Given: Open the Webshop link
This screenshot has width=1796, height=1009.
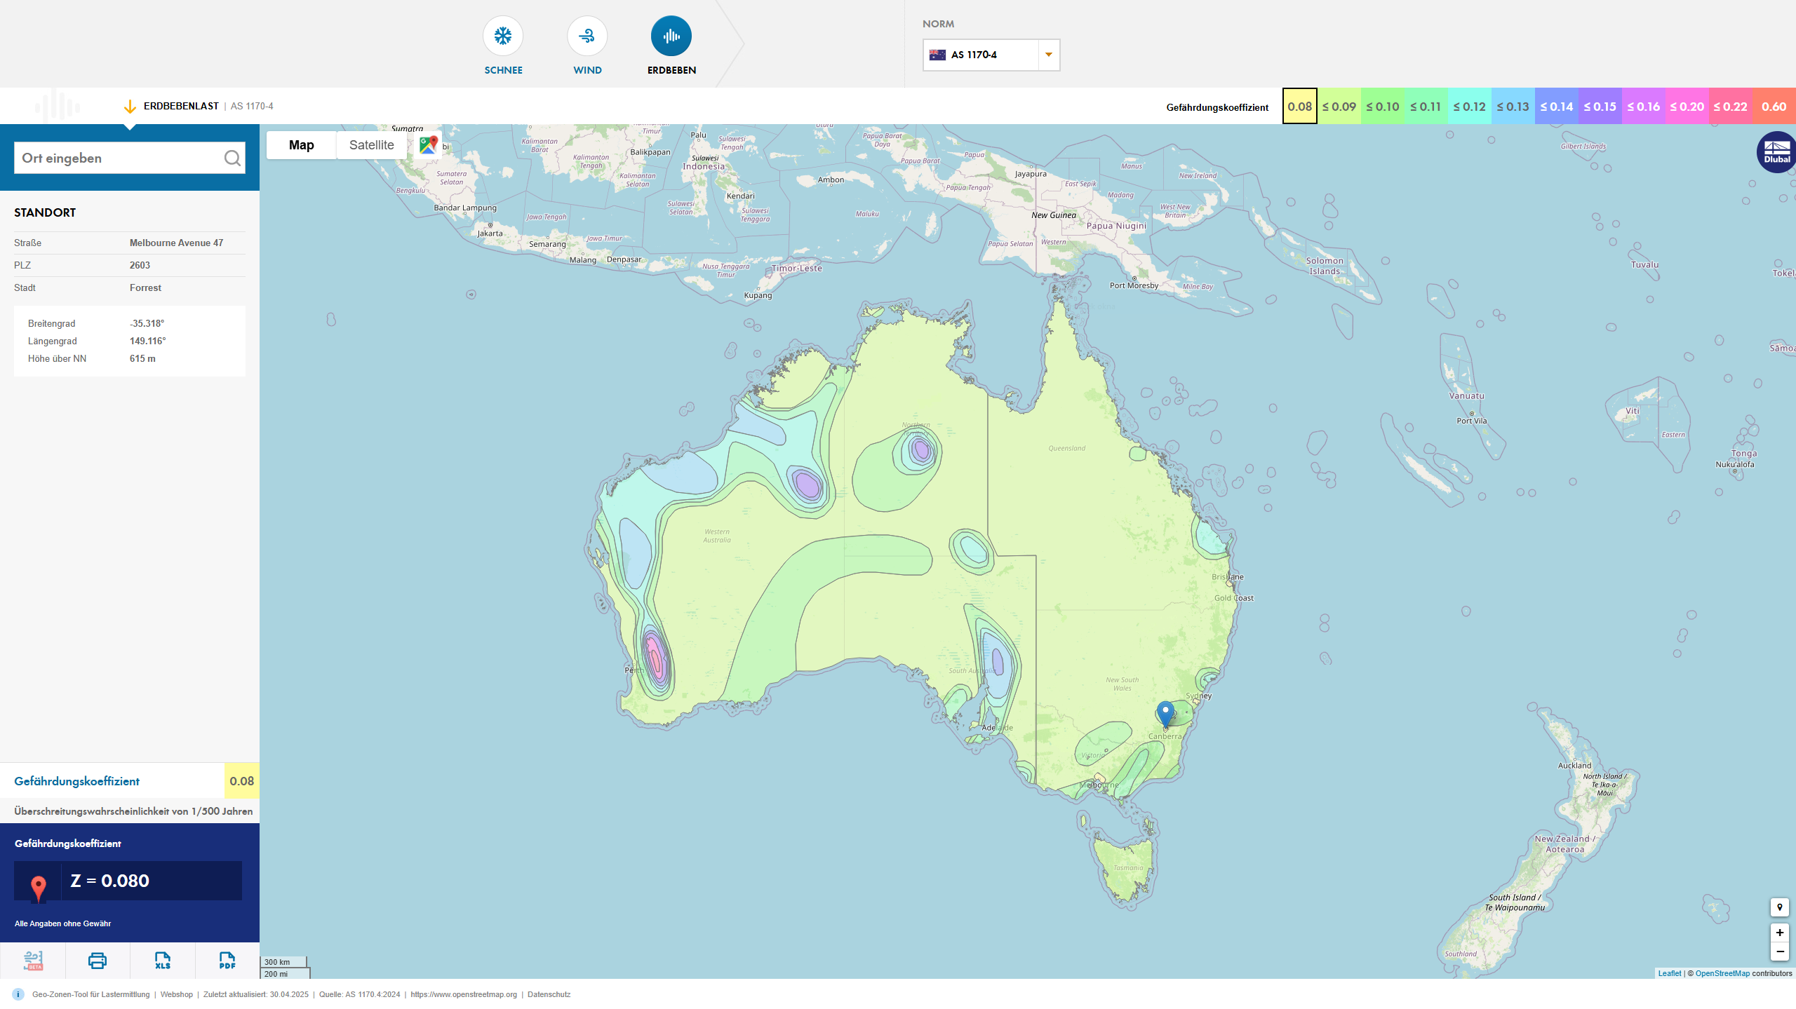Looking at the screenshot, I should click(176, 994).
